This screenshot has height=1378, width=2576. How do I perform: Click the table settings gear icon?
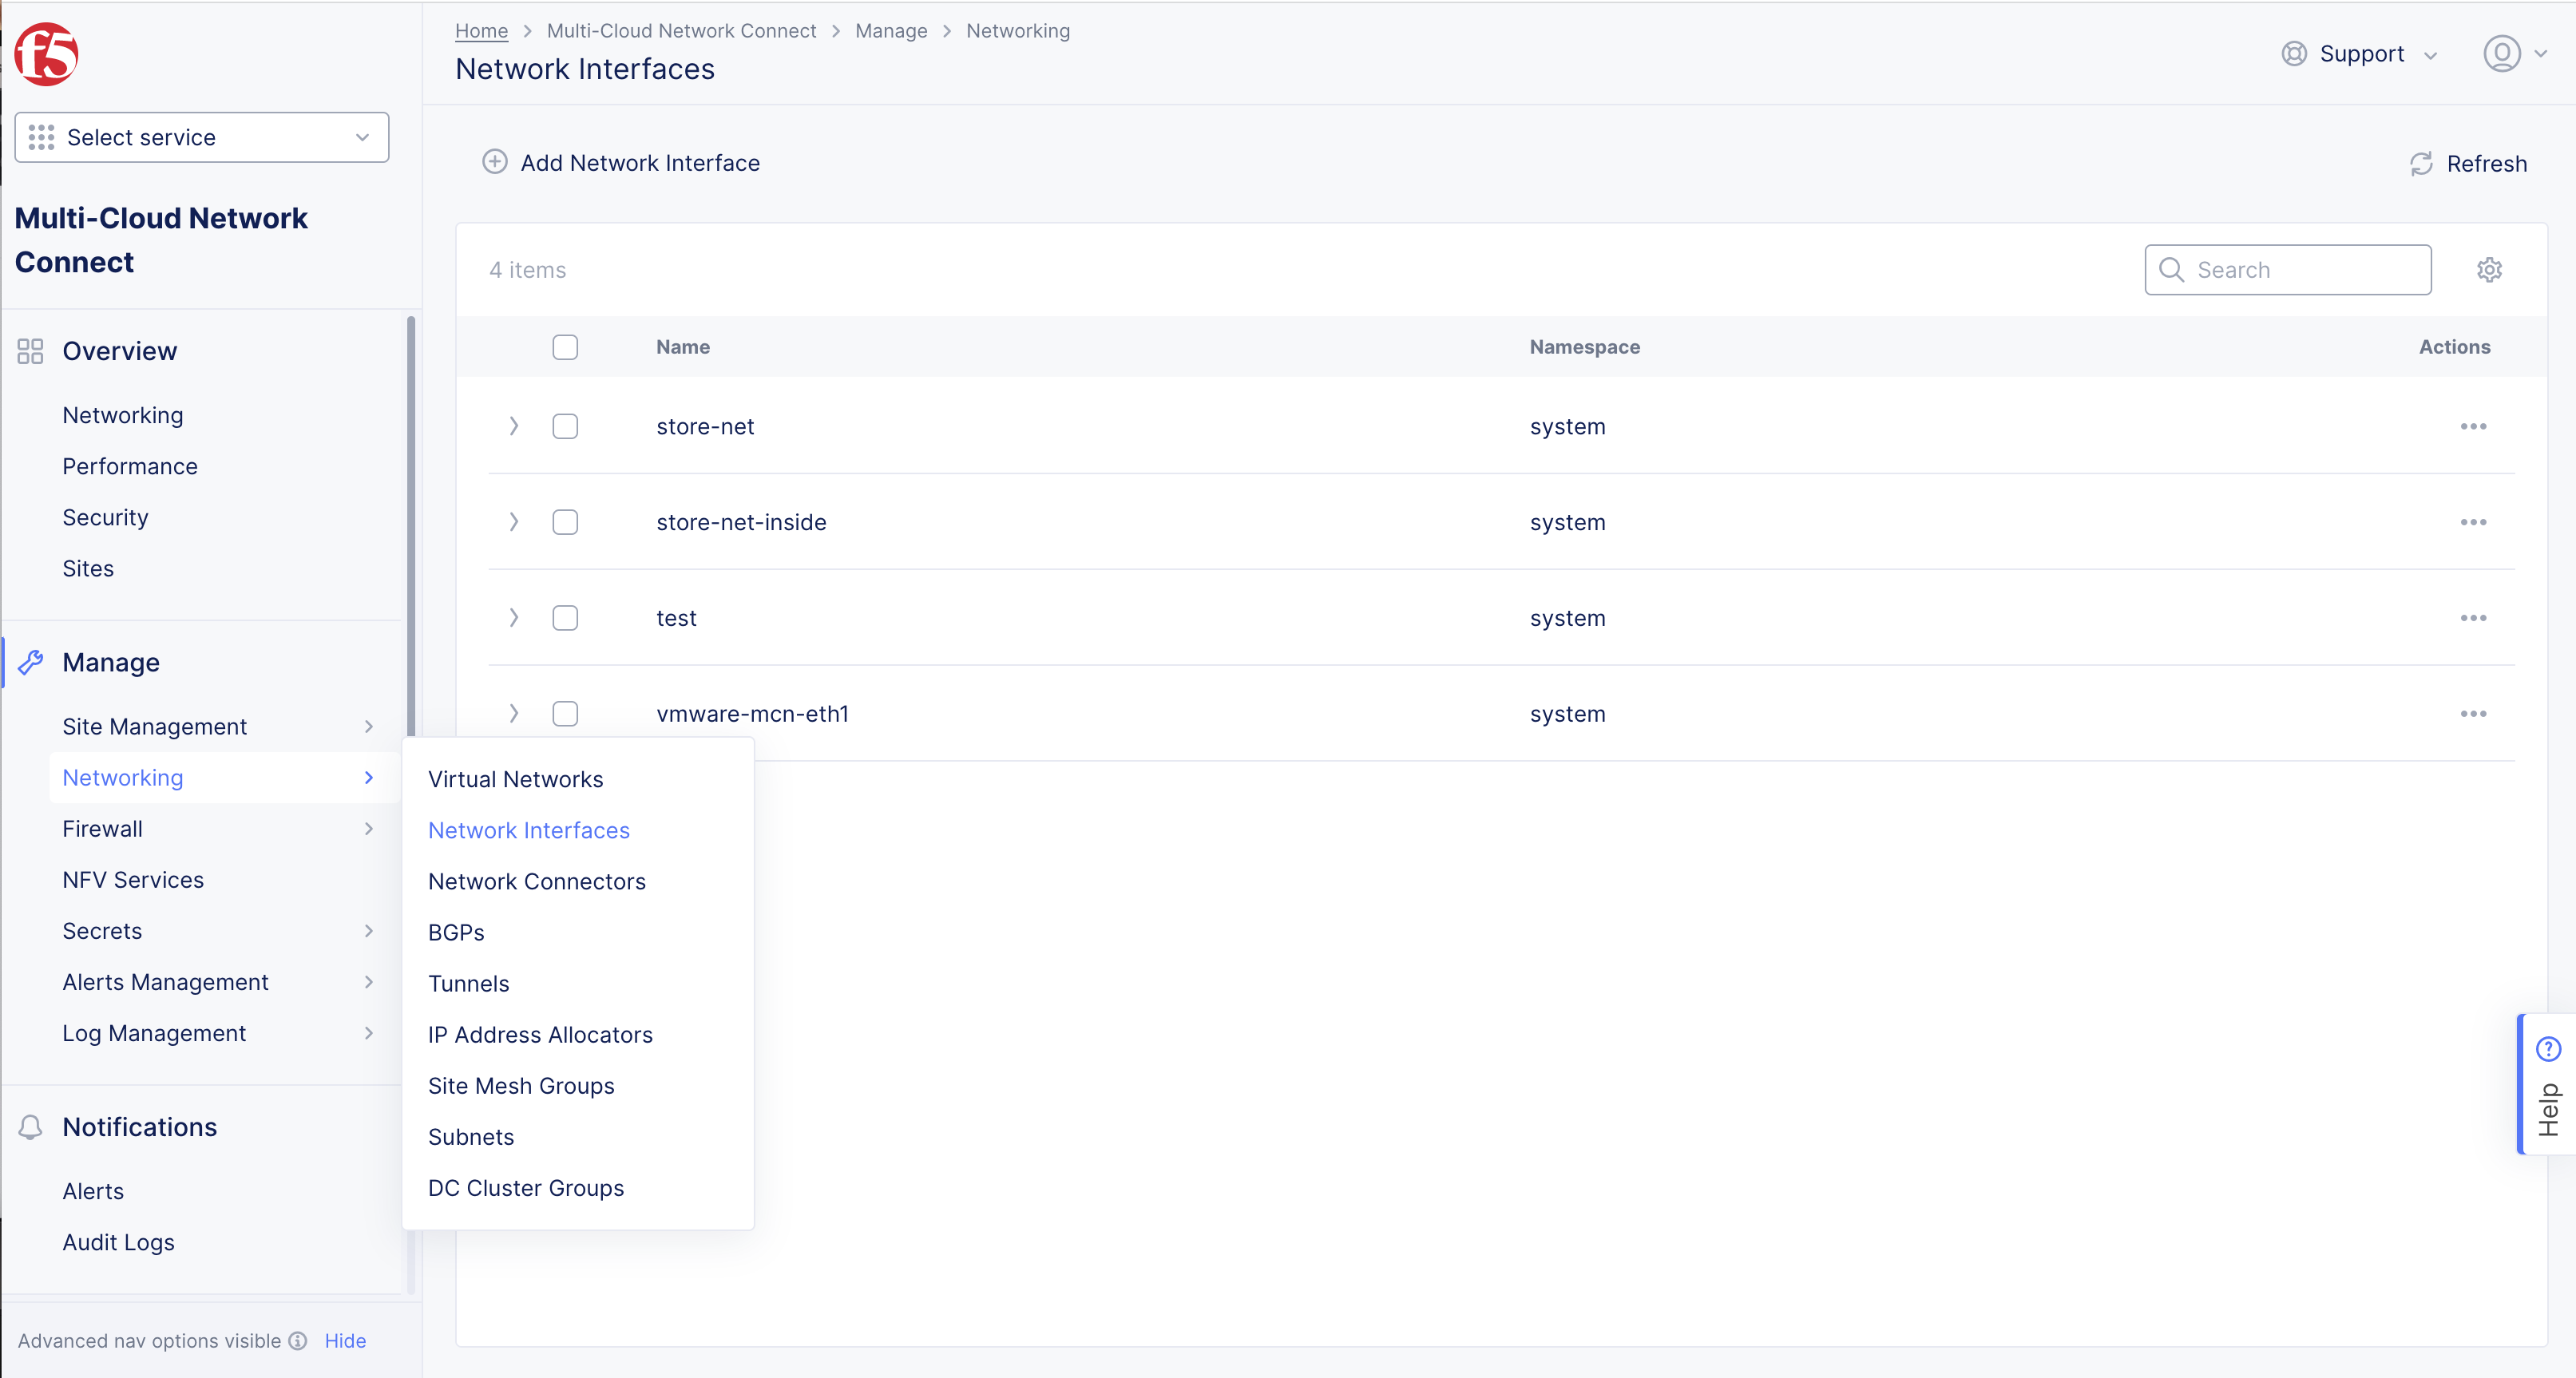2489,270
